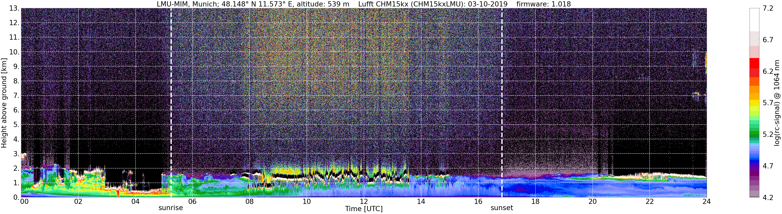Screen dimensions: 782x214
Task: Click the '13.' height axis tick label
Action: 14,9
